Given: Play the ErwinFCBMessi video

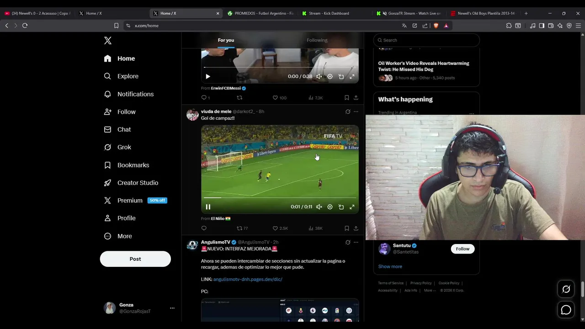Looking at the screenshot, I should pos(208,77).
